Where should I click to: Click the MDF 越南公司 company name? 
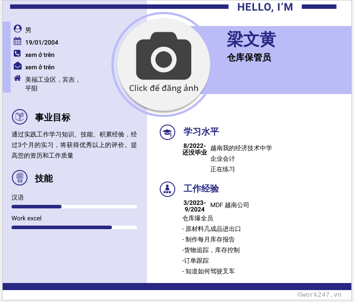tap(230, 205)
